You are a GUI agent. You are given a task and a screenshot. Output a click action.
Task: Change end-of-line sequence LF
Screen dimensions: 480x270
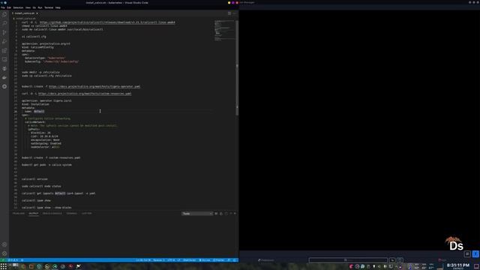[x=178, y=260]
